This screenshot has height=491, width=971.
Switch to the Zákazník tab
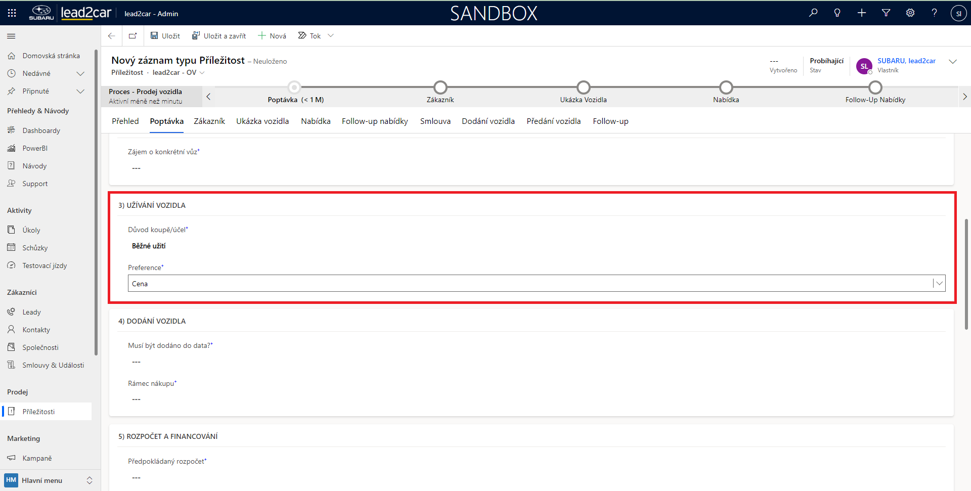click(x=209, y=121)
